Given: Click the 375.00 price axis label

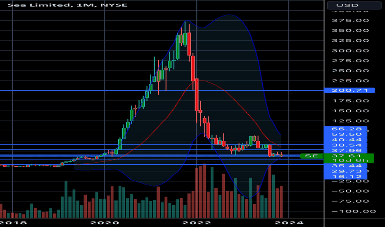Looking at the screenshot, I should tap(350, 20).
